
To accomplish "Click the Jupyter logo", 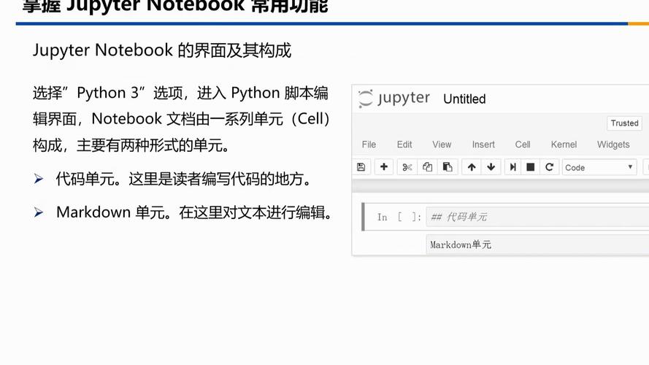I will [x=394, y=99].
